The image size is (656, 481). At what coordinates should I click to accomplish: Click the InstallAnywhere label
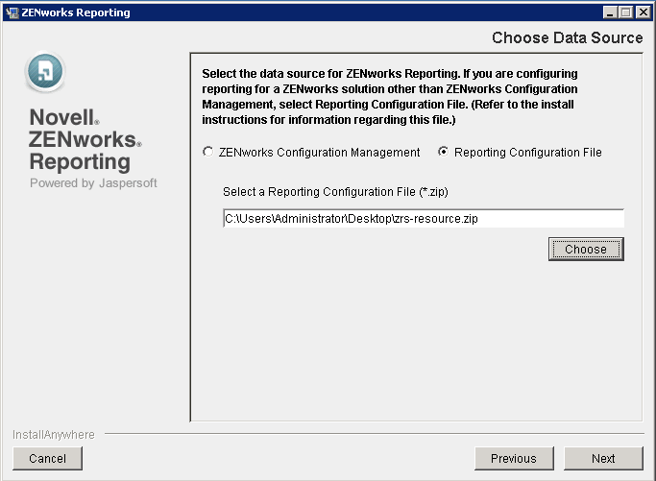click(x=54, y=435)
